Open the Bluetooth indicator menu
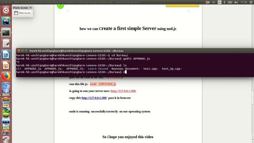 click(x=224, y=2)
